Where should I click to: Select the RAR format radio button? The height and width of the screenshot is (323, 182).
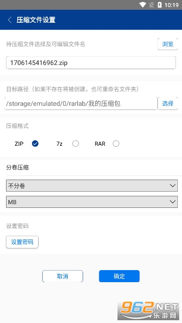tap(116, 143)
